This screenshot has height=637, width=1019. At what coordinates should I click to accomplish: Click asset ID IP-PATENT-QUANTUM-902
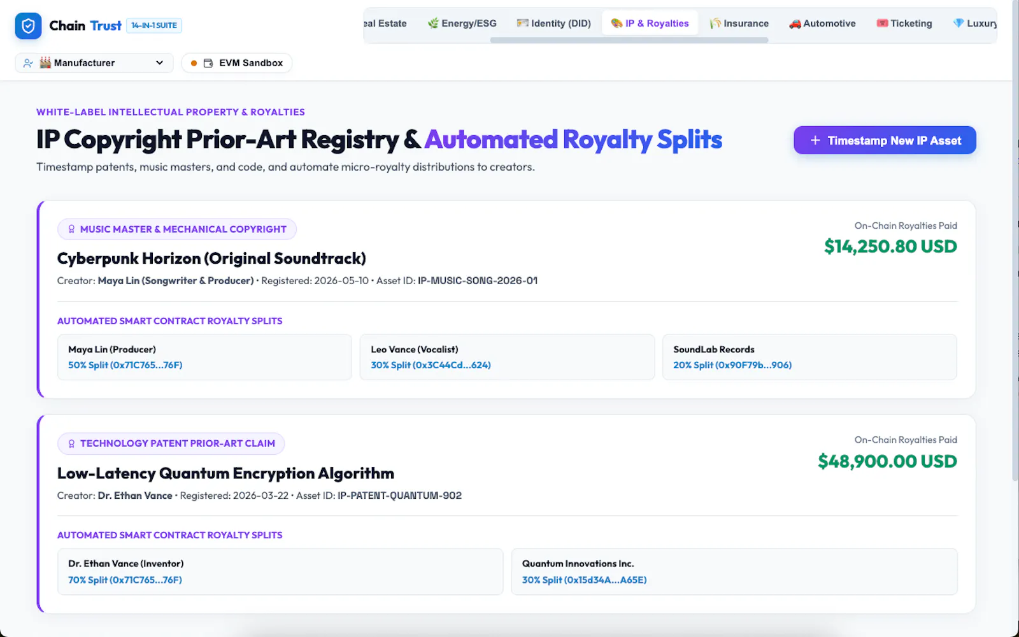click(x=399, y=496)
